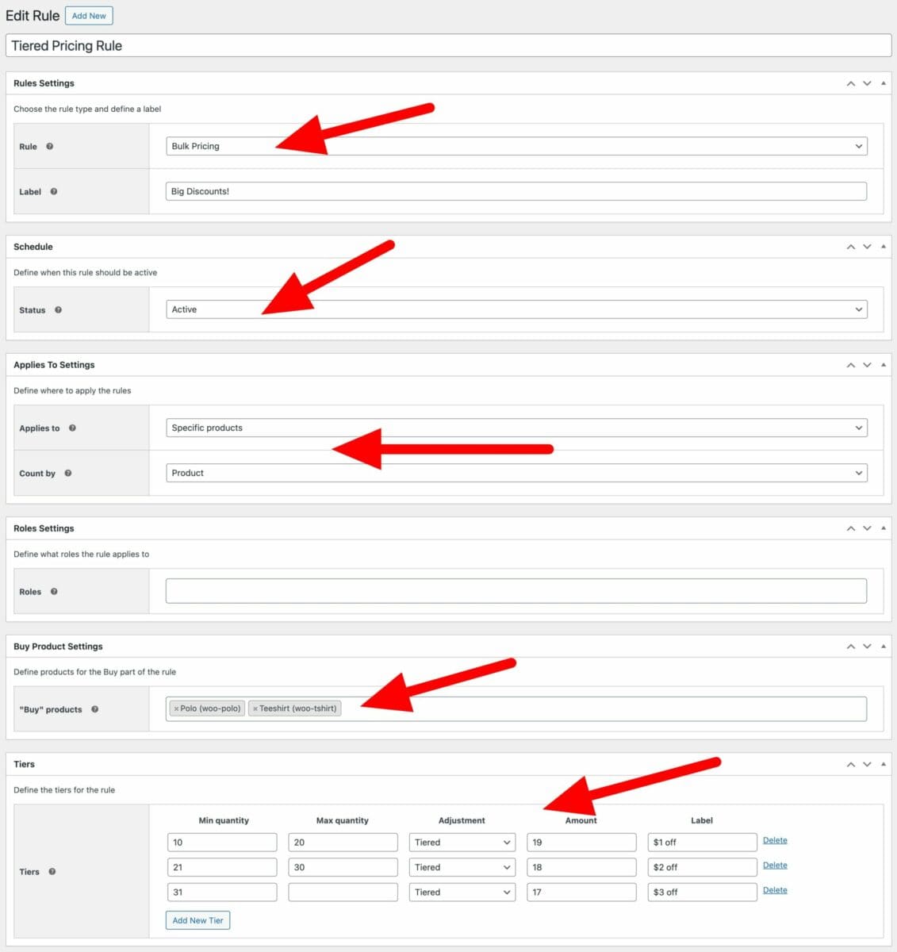Screen dimensions: 897x952
Task: Collapse the Applies To Settings panel
Action: 884,365
